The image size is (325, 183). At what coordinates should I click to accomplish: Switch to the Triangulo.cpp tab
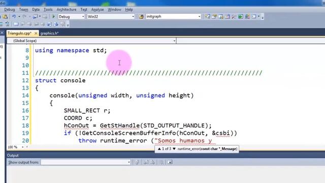click(20, 33)
